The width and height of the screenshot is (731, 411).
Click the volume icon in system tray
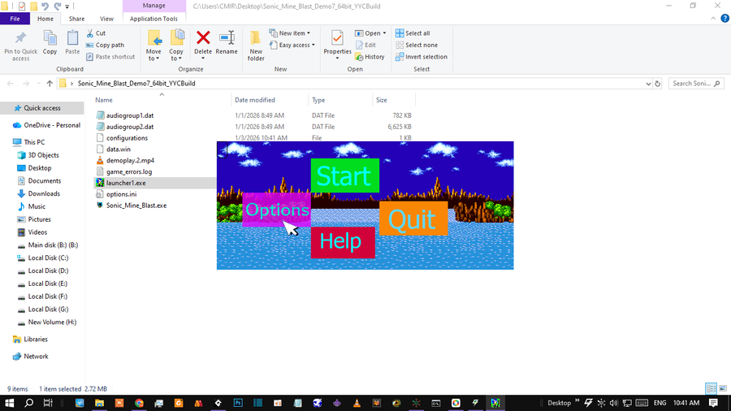tap(614, 403)
